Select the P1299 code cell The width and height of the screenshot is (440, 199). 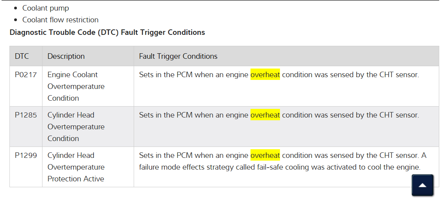(x=26, y=155)
